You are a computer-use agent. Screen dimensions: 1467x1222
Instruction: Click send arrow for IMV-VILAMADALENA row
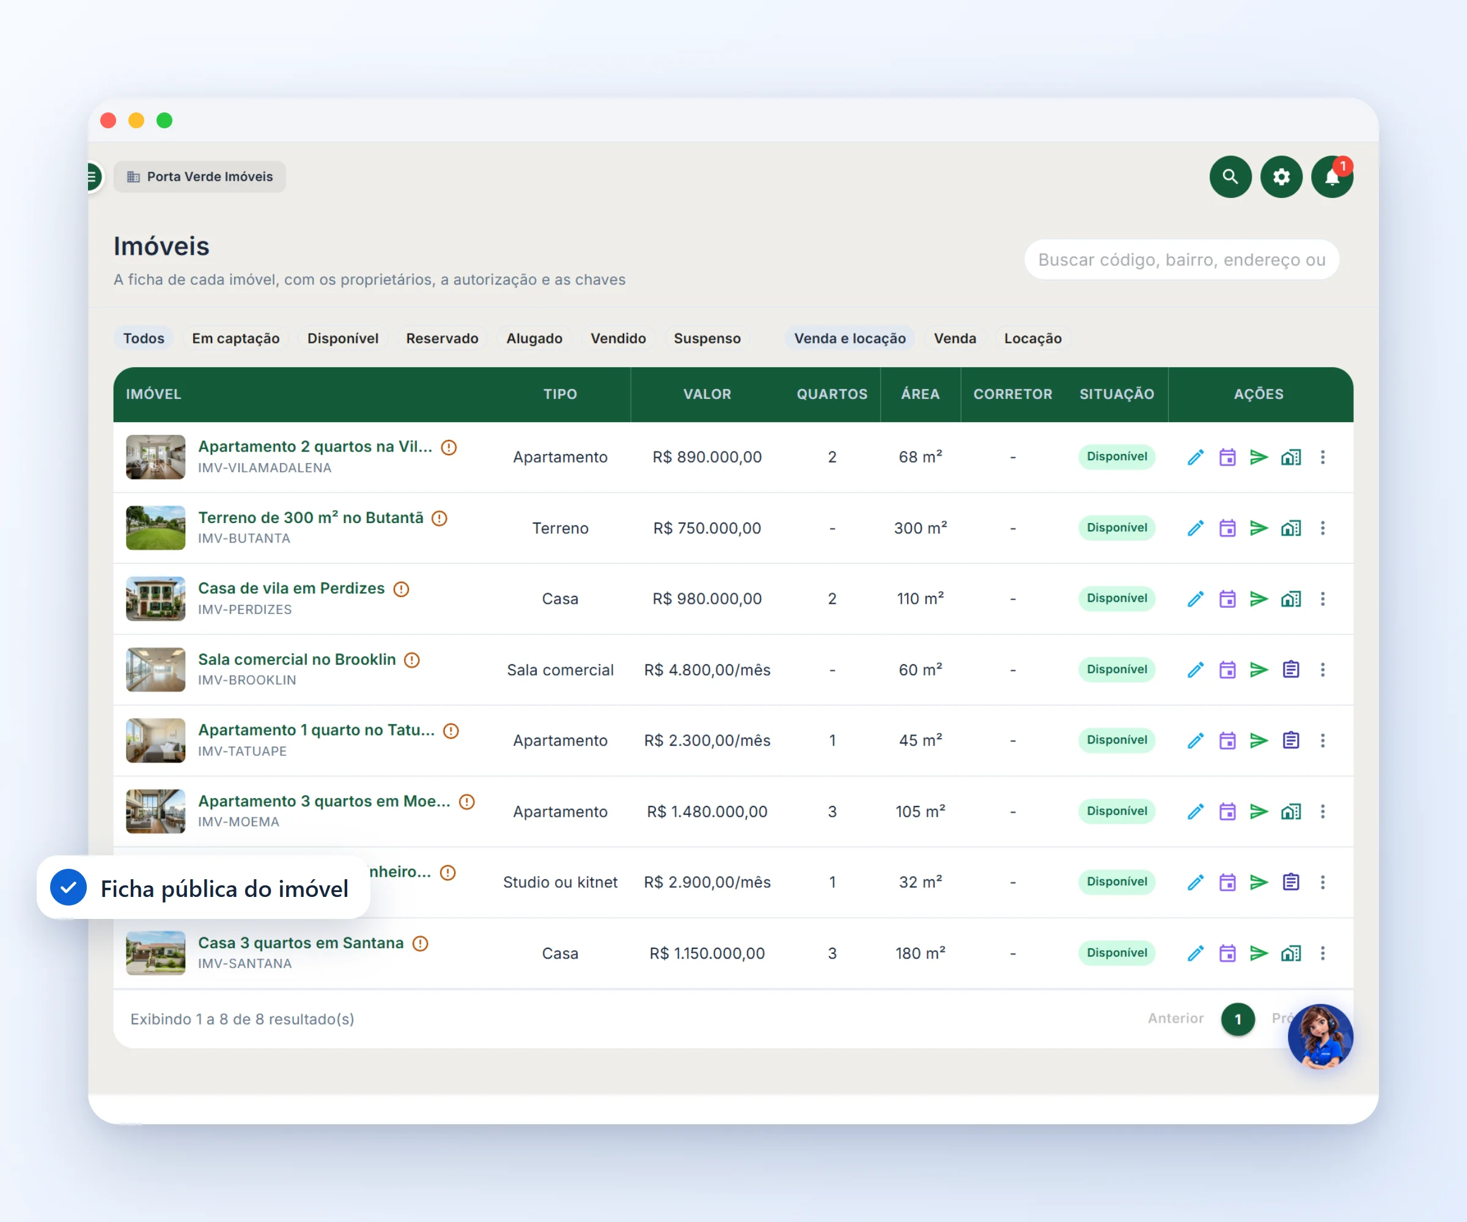[x=1258, y=458]
